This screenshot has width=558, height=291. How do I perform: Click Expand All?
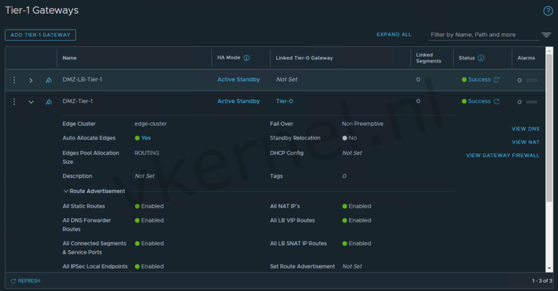[x=394, y=35]
